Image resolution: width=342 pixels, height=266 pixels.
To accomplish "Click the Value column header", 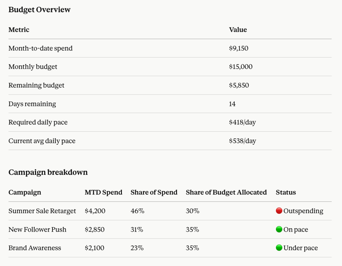I will [238, 30].
